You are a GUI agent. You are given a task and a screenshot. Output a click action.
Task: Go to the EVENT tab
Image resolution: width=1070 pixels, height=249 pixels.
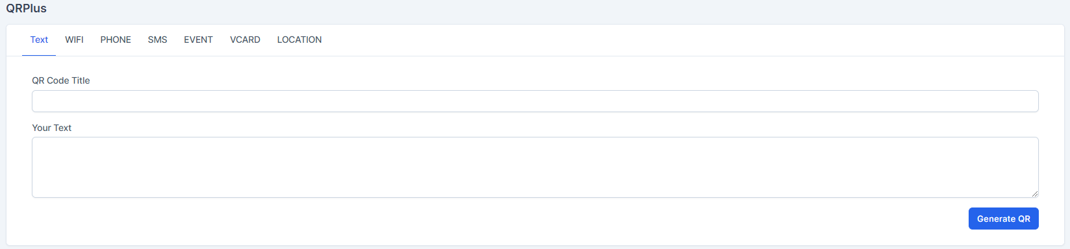click(198, 40)
